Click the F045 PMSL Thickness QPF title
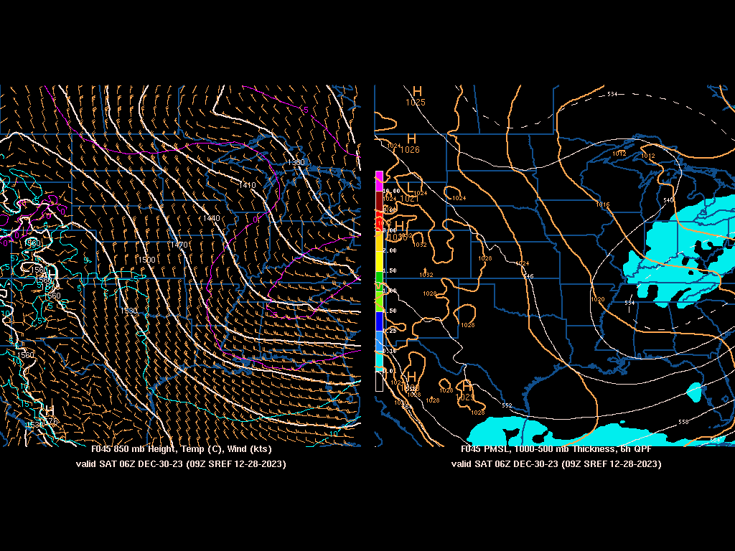Screen dimensions: 735x551 pyautogui.click(x=556, y=448)
